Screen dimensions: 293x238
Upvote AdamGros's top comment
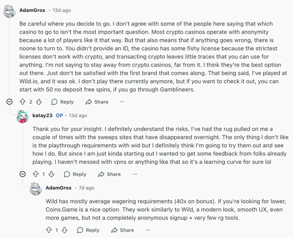[23, 102]
